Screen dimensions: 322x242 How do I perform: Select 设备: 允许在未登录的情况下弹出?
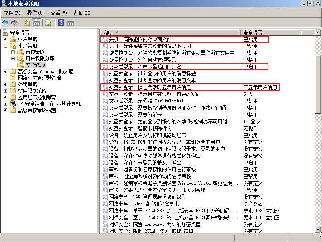pos(145,163)
